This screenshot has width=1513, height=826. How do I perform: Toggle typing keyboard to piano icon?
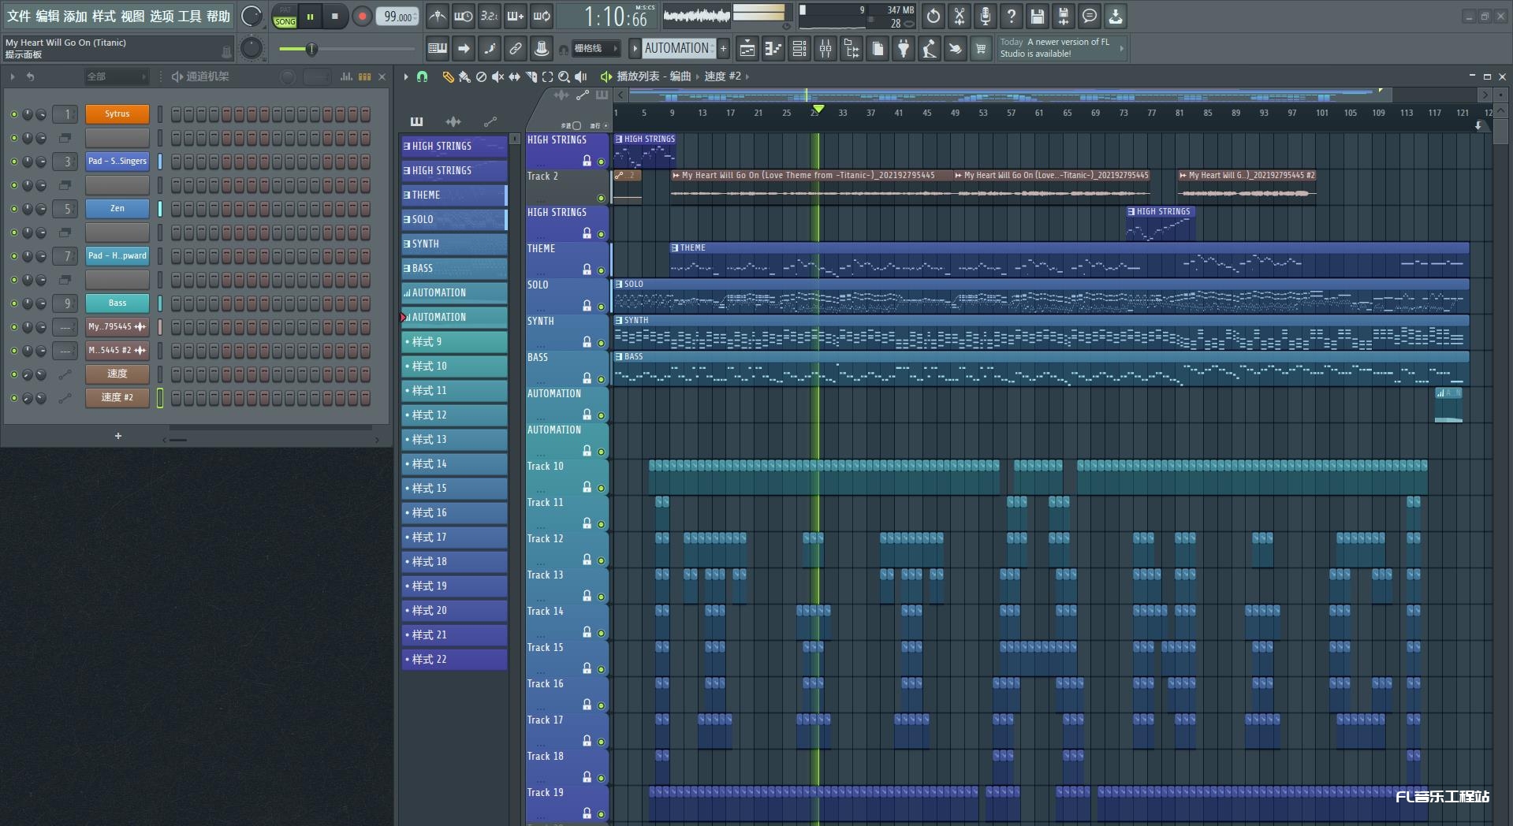coord(438,49)
